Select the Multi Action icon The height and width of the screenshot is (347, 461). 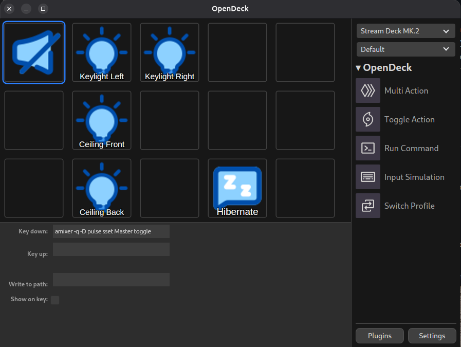pyautogui.click(x=367, y=90)
